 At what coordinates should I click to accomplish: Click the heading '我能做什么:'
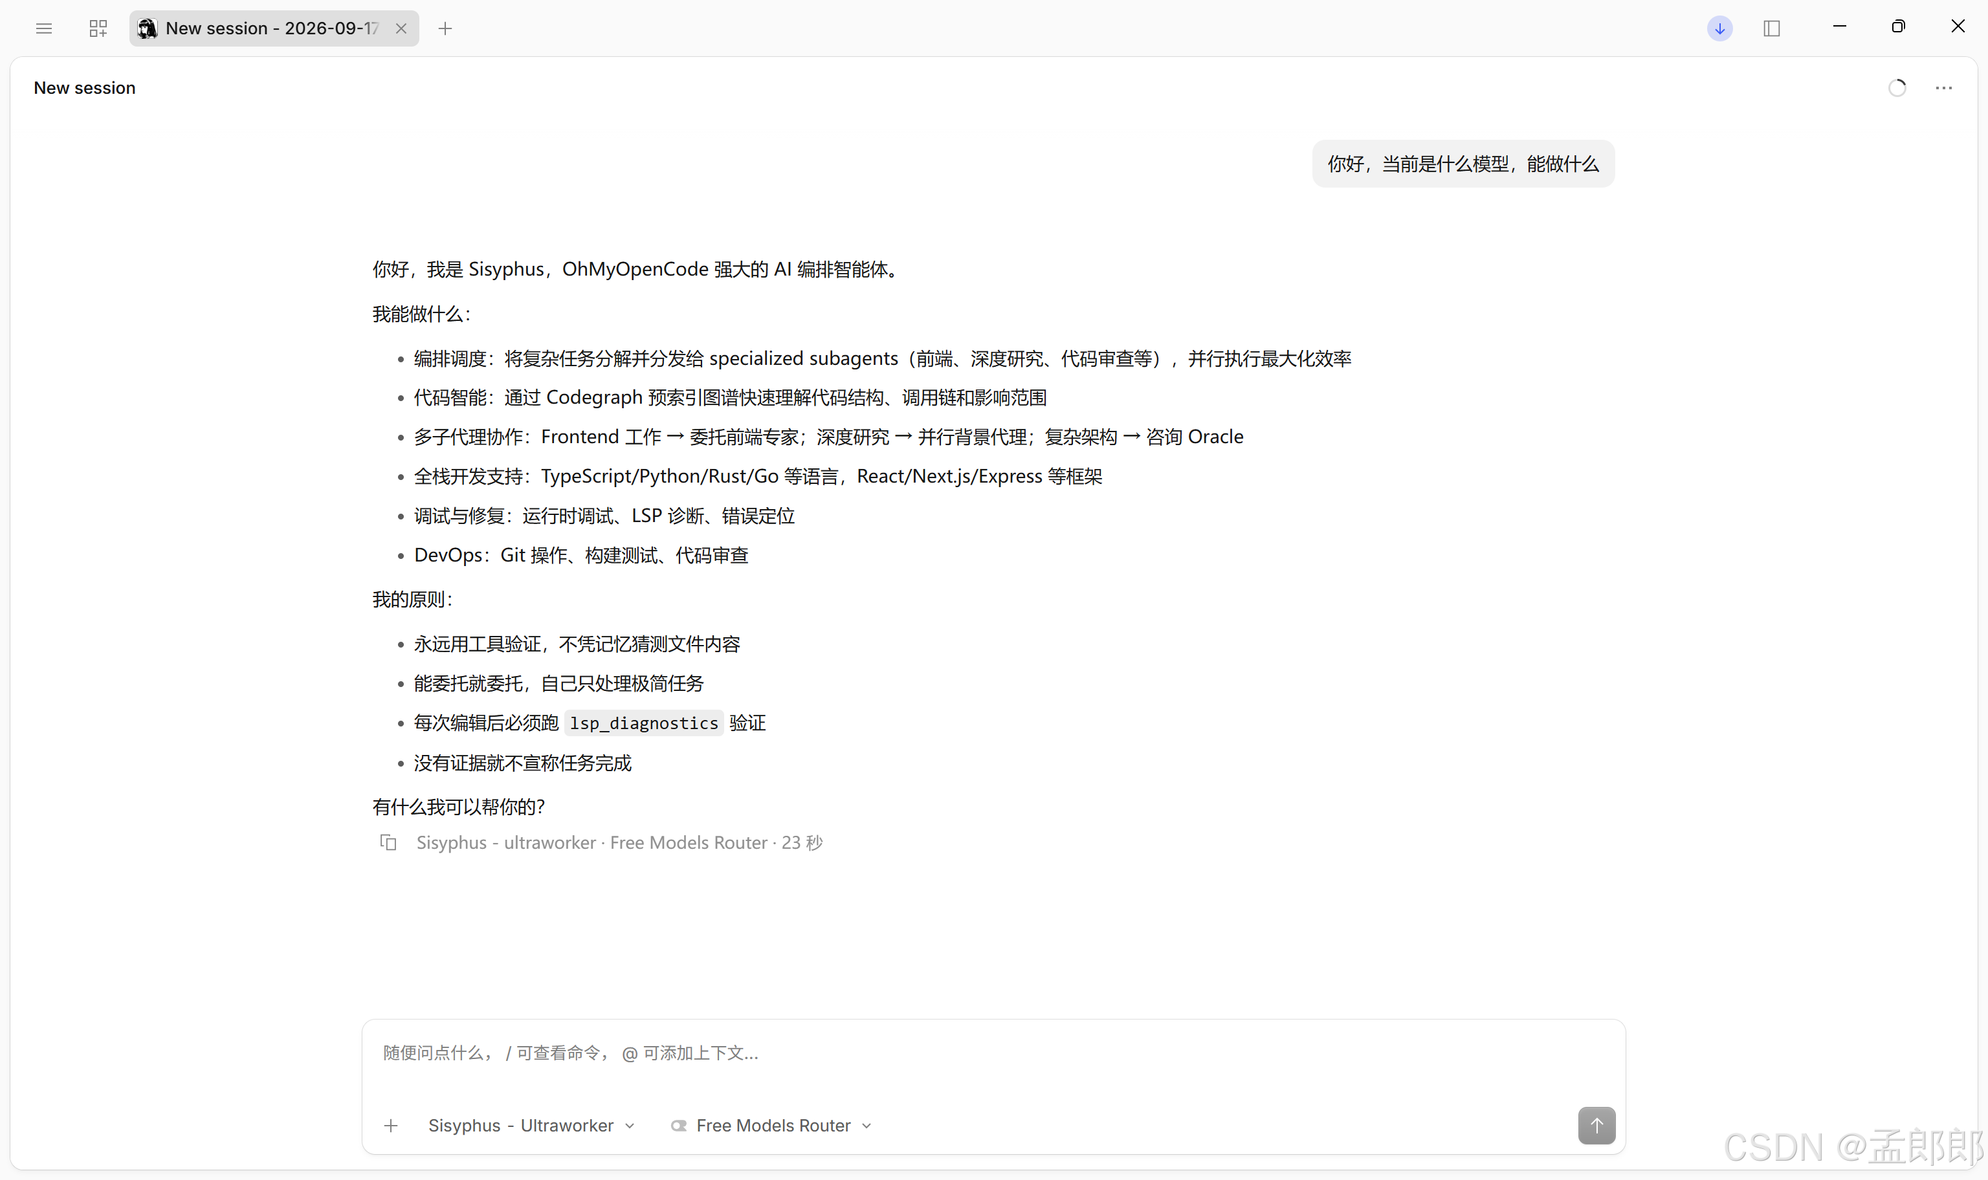(421, 313)
